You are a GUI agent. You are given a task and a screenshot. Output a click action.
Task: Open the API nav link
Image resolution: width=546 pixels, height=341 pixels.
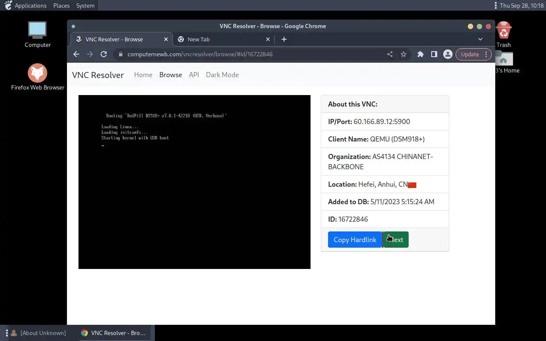tap(194, 75)
